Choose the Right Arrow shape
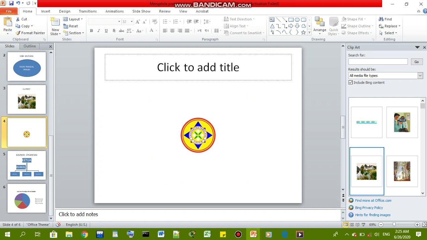The image size is (427, 240). [x=291, y=26]
